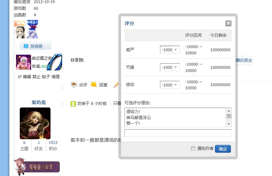
Task: Click the rating reason text input
Action: (x=178, y=133)
